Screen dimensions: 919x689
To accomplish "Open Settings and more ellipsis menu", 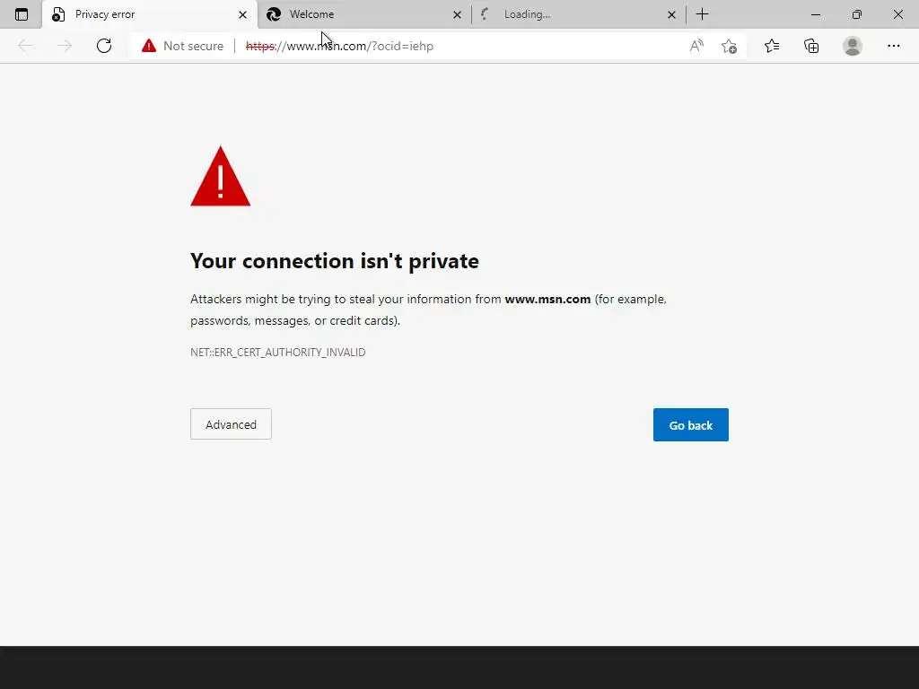I will pos(893,46).
